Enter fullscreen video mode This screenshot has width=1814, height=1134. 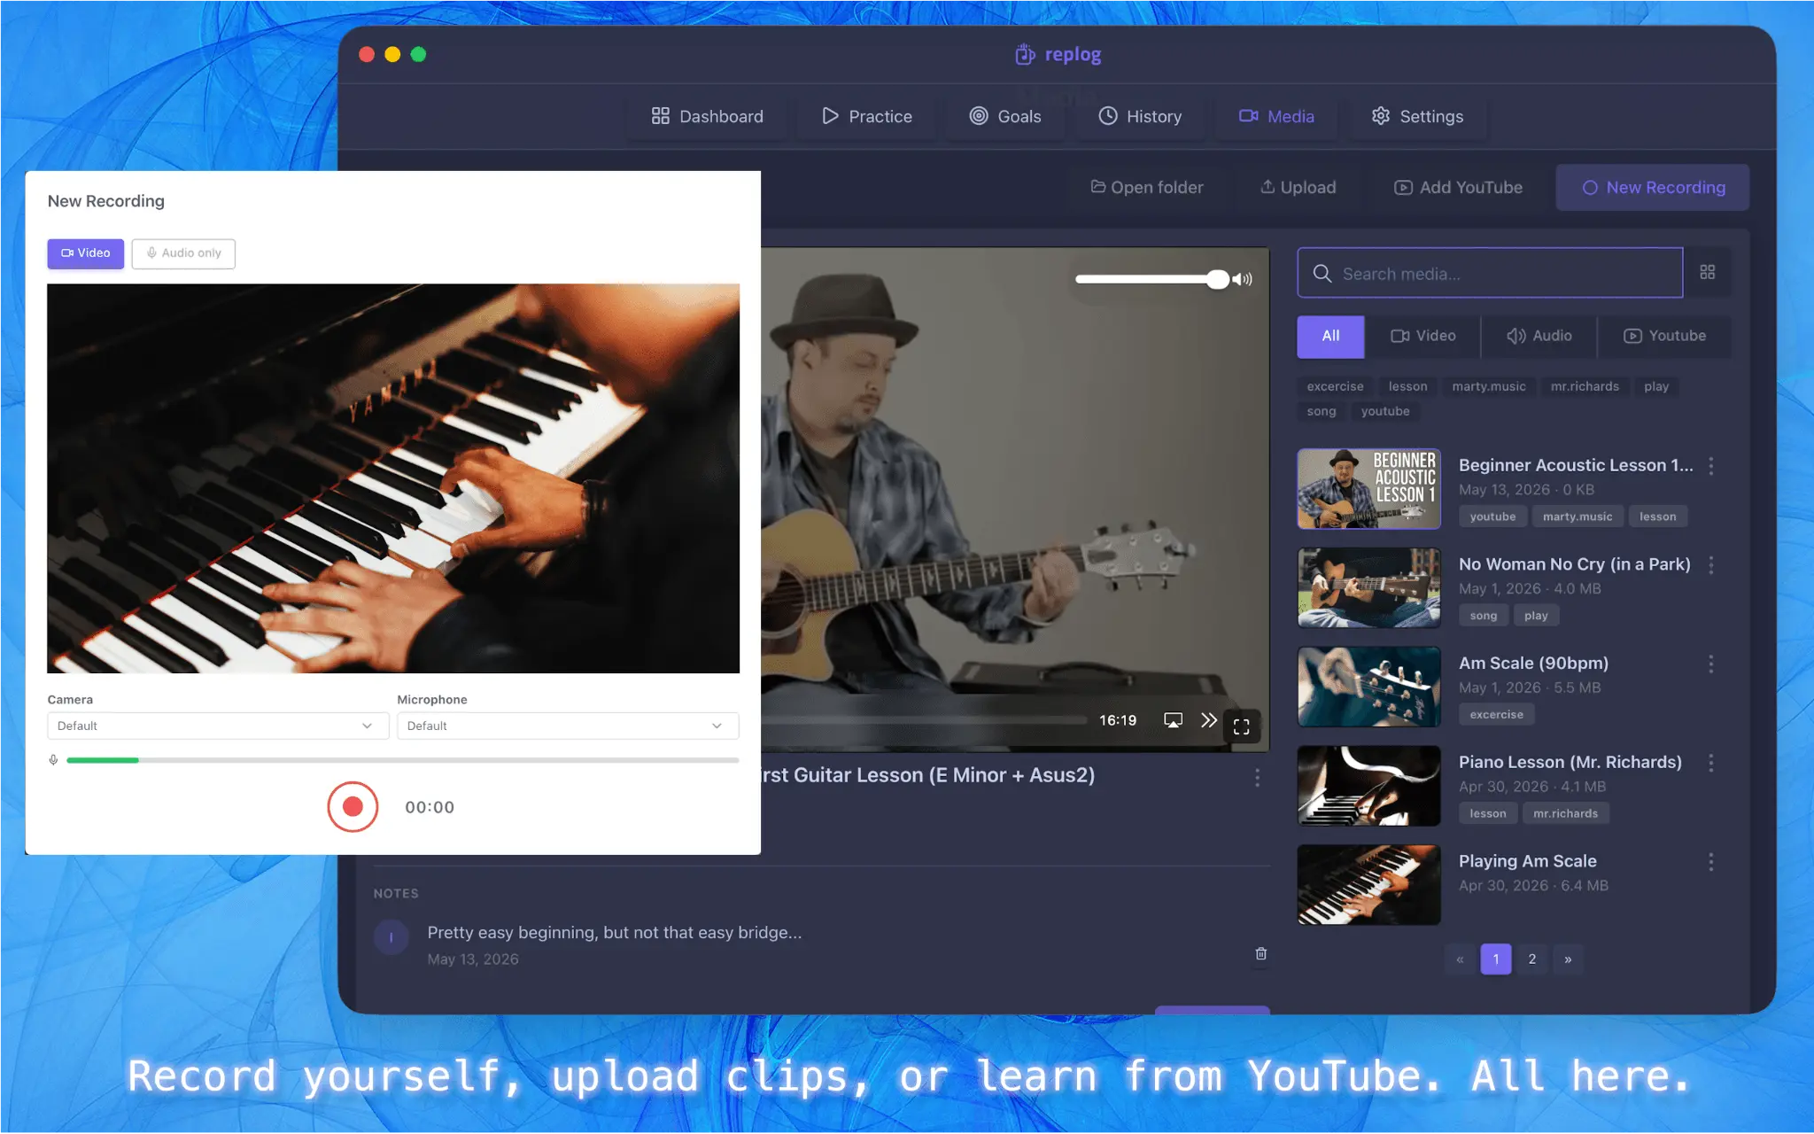[x=1242, y=726]
